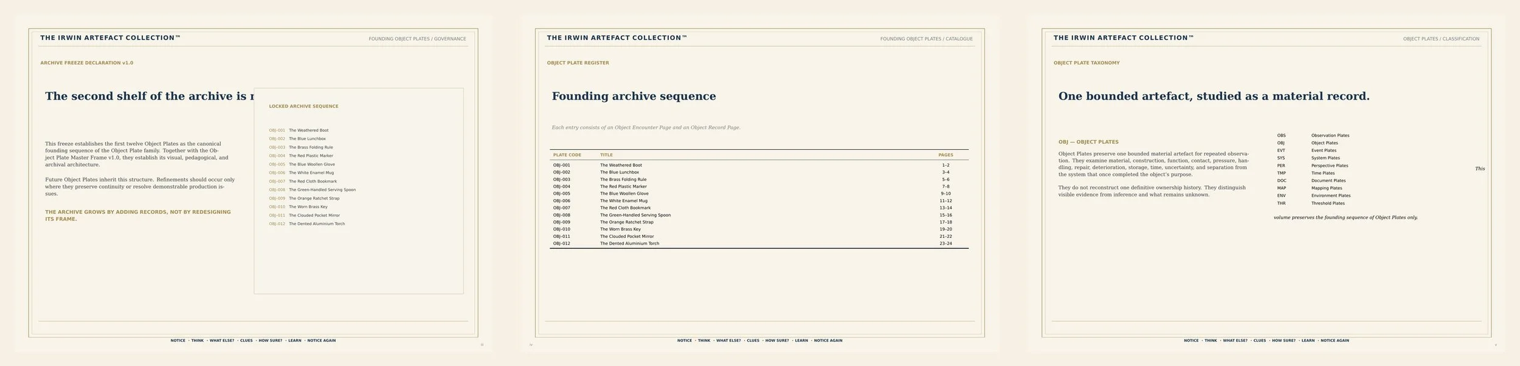This screenshot has height=366, width=1520.
Task: Click 'FOUNDING OBJECT PLATES / GOVERNANCE' header text
Action: point(417,39)
